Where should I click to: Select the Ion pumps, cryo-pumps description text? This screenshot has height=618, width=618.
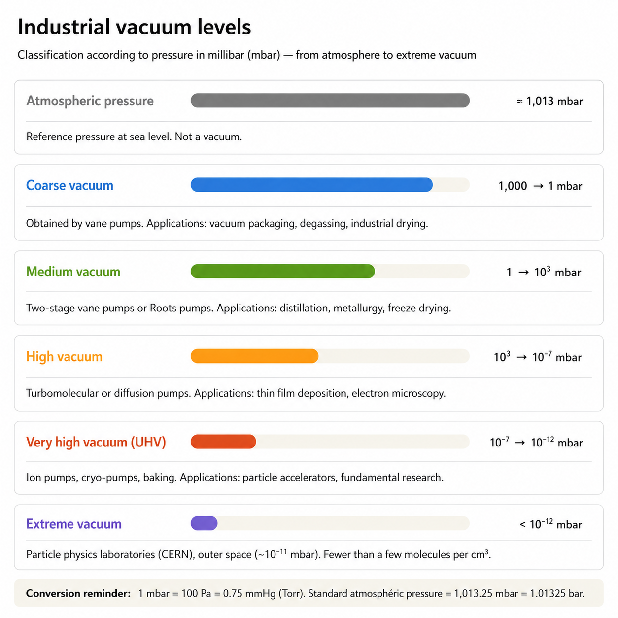coord(235,478)
